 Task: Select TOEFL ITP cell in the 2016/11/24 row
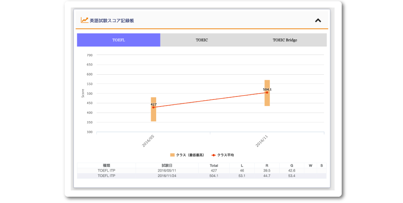(x=106, y=176)
